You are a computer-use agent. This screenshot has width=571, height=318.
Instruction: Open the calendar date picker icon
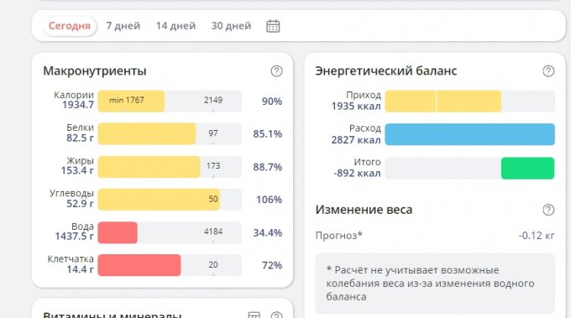pos(273,26)
